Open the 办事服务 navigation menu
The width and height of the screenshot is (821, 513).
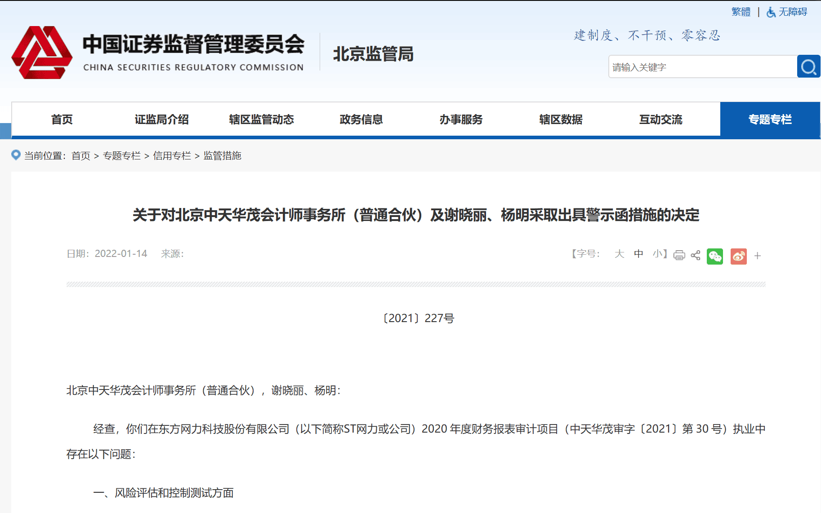click(x=461, y=119)
